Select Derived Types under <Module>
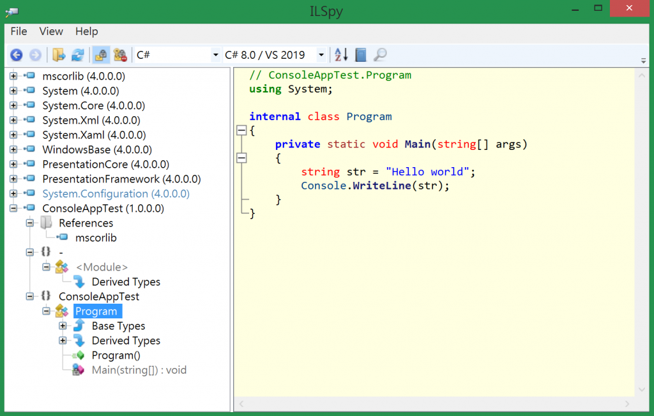The width and height of the screenshot is (654, 416). (x=126, y=282)
